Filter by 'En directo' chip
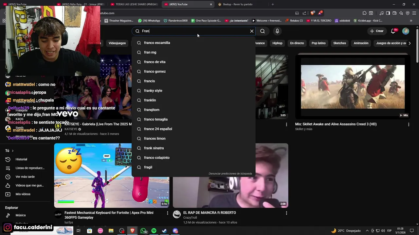419x235 pixels. point(297,43)
